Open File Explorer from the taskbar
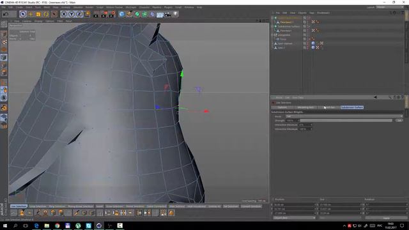The image size is (409, 230). pyautogui.click(x=47, y=226)
